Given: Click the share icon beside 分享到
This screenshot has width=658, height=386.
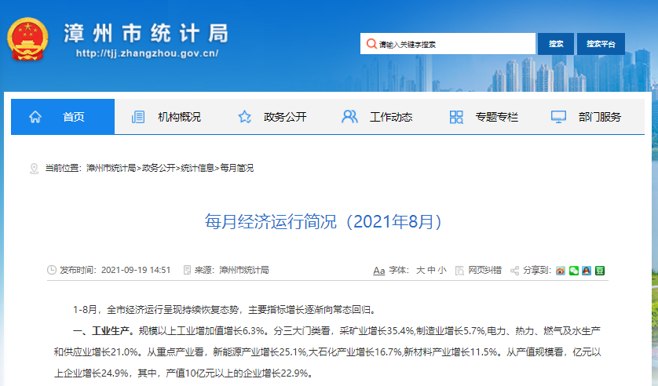Looking at the screenshot, I should (514, 271).
